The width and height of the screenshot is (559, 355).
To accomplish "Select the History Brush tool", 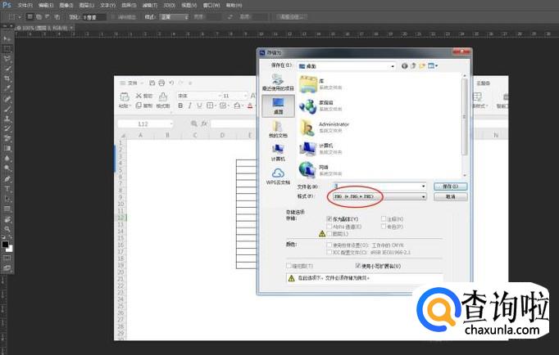I will pyautogui.click(x=7, y=128).
